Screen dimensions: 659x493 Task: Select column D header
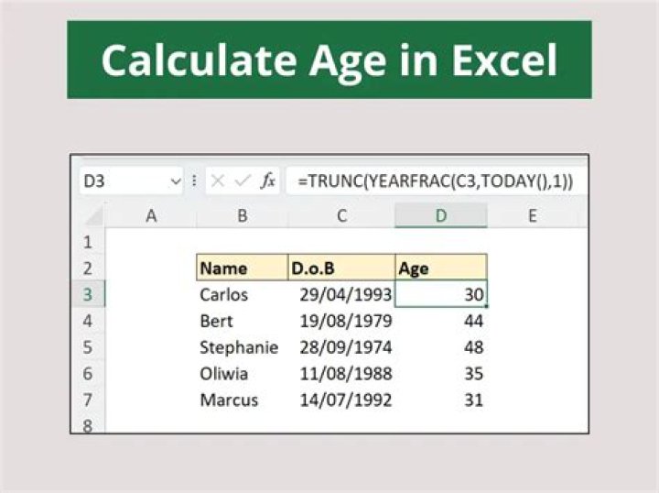pos(441,215)
